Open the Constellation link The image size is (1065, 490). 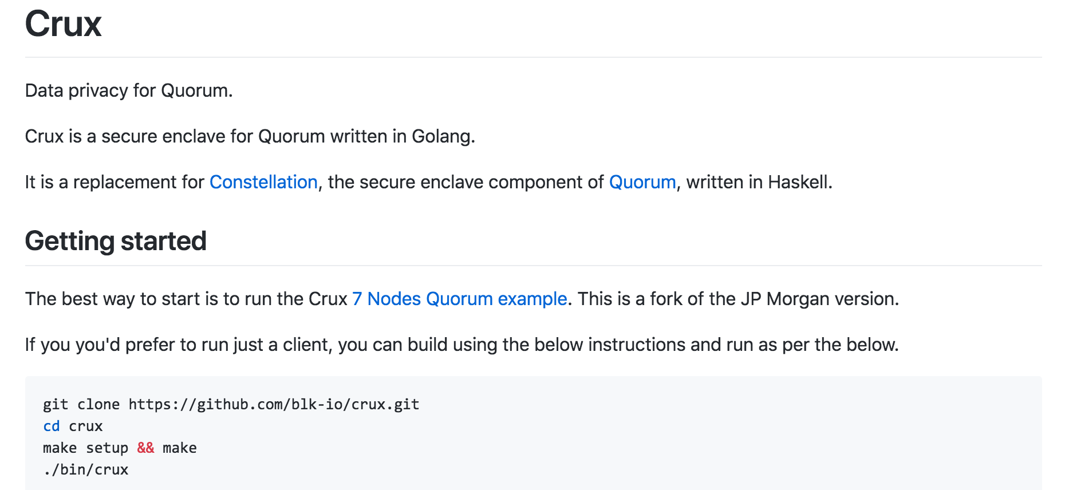263,182
